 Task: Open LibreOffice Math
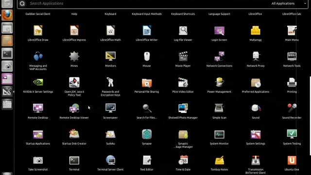110,31
